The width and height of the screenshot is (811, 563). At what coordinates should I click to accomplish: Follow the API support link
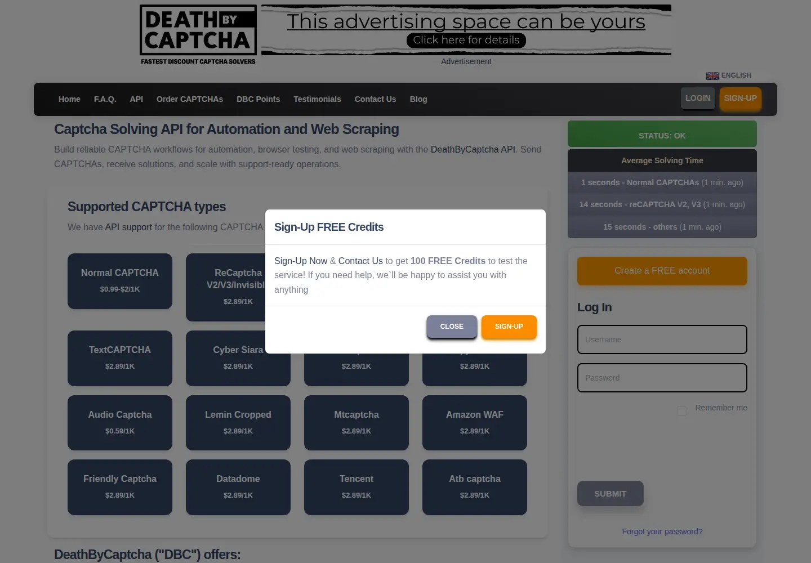(128, 227)
